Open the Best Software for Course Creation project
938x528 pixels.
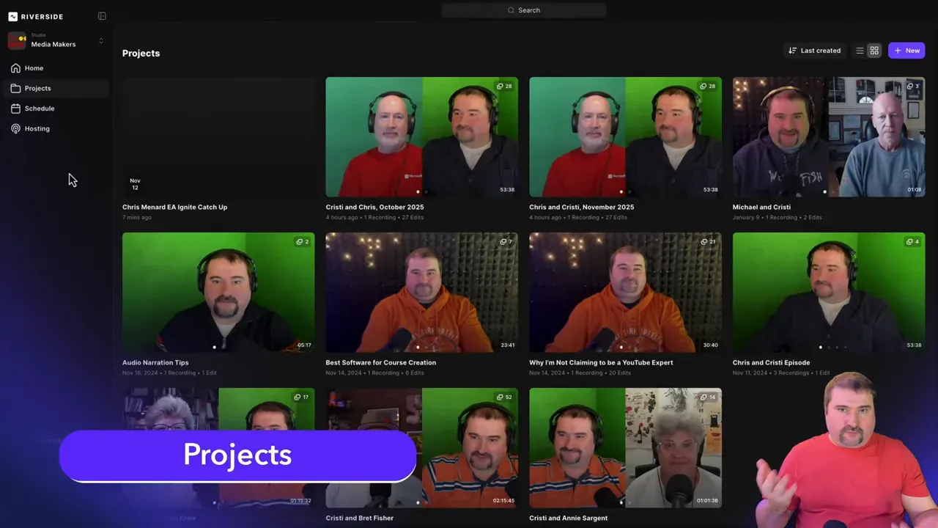[x=421, y=292]
